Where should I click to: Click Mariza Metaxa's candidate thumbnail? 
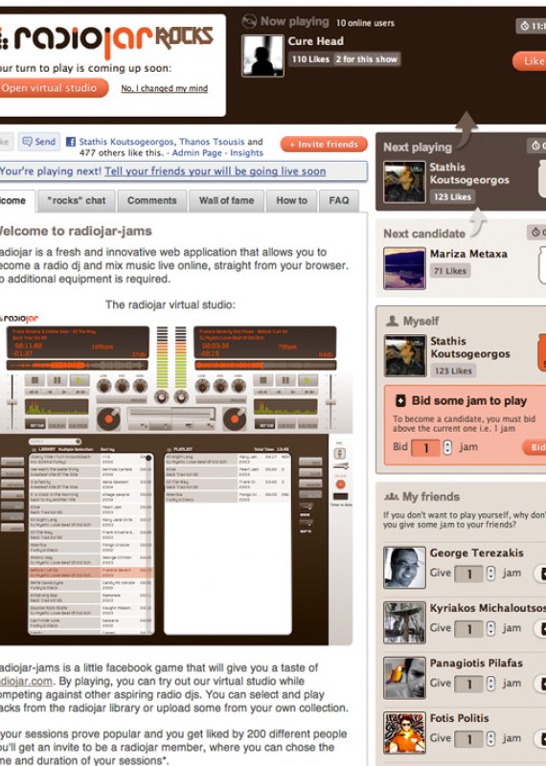404,269
